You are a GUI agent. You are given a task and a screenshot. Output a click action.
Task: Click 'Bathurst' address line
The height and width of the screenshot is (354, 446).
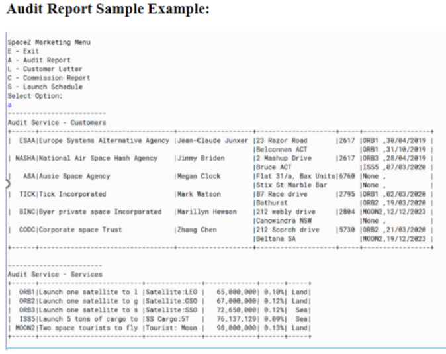[272, 203]
